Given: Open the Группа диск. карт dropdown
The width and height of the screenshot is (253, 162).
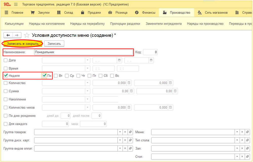Looking at the screenshot, I should (x=120, y=140).
